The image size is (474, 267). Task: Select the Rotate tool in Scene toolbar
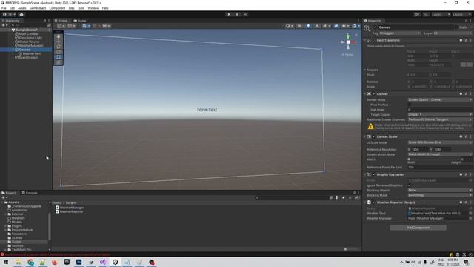pos(59,47)
